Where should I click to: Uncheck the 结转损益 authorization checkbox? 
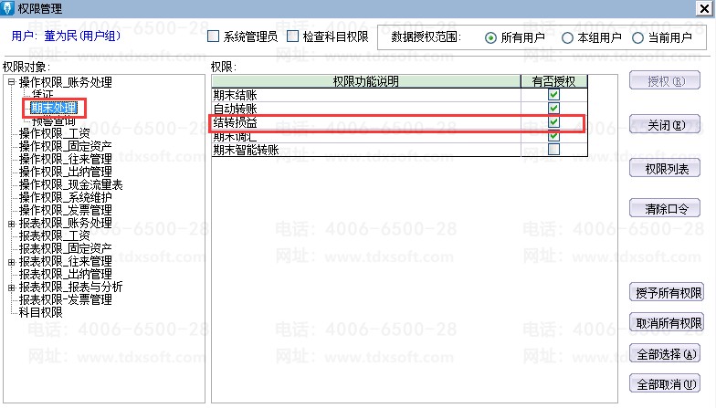[x=553, y=122]
